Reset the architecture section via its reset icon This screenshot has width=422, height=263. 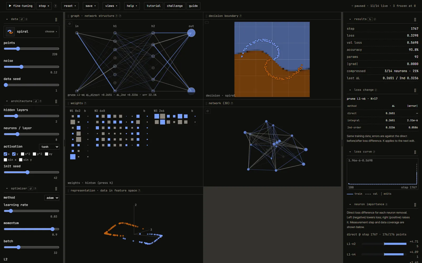click(36, 101)
